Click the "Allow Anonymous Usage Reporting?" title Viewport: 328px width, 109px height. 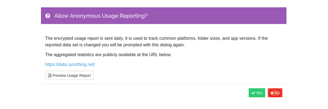pyautogui.click(x=101, y=16)
